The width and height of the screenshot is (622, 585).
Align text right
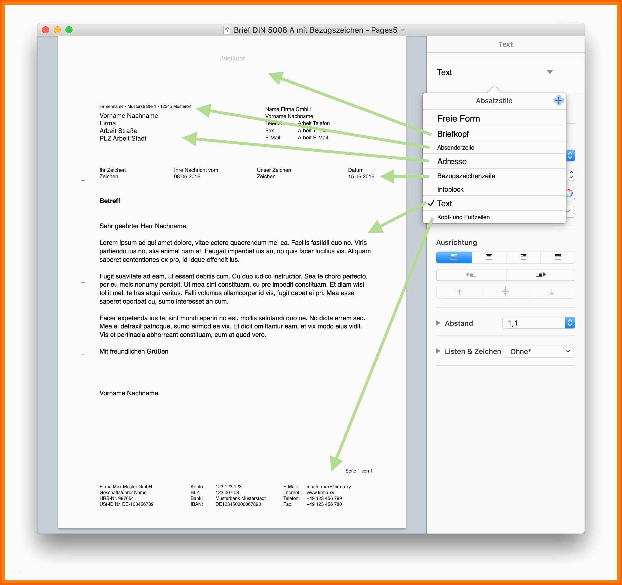pos(523,257)
